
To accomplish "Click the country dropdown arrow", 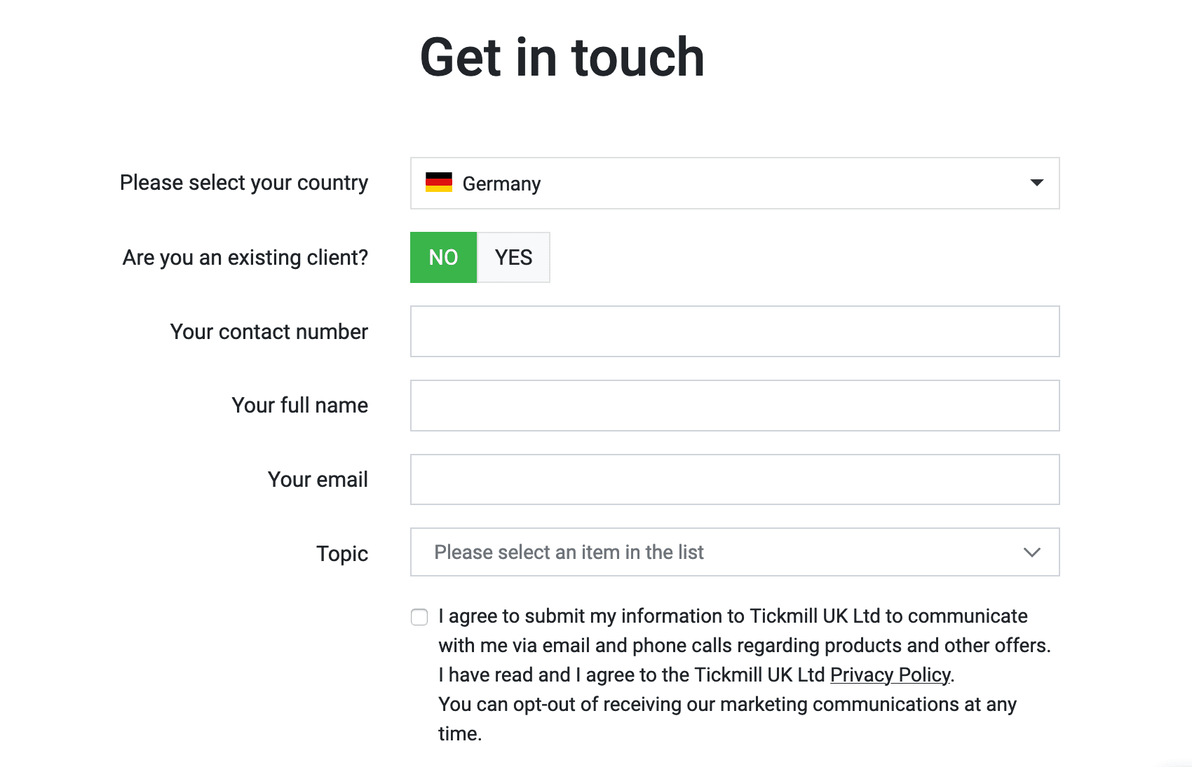I will [1036, 183].
